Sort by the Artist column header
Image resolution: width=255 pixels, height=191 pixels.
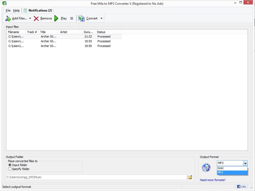click(69, 32)
